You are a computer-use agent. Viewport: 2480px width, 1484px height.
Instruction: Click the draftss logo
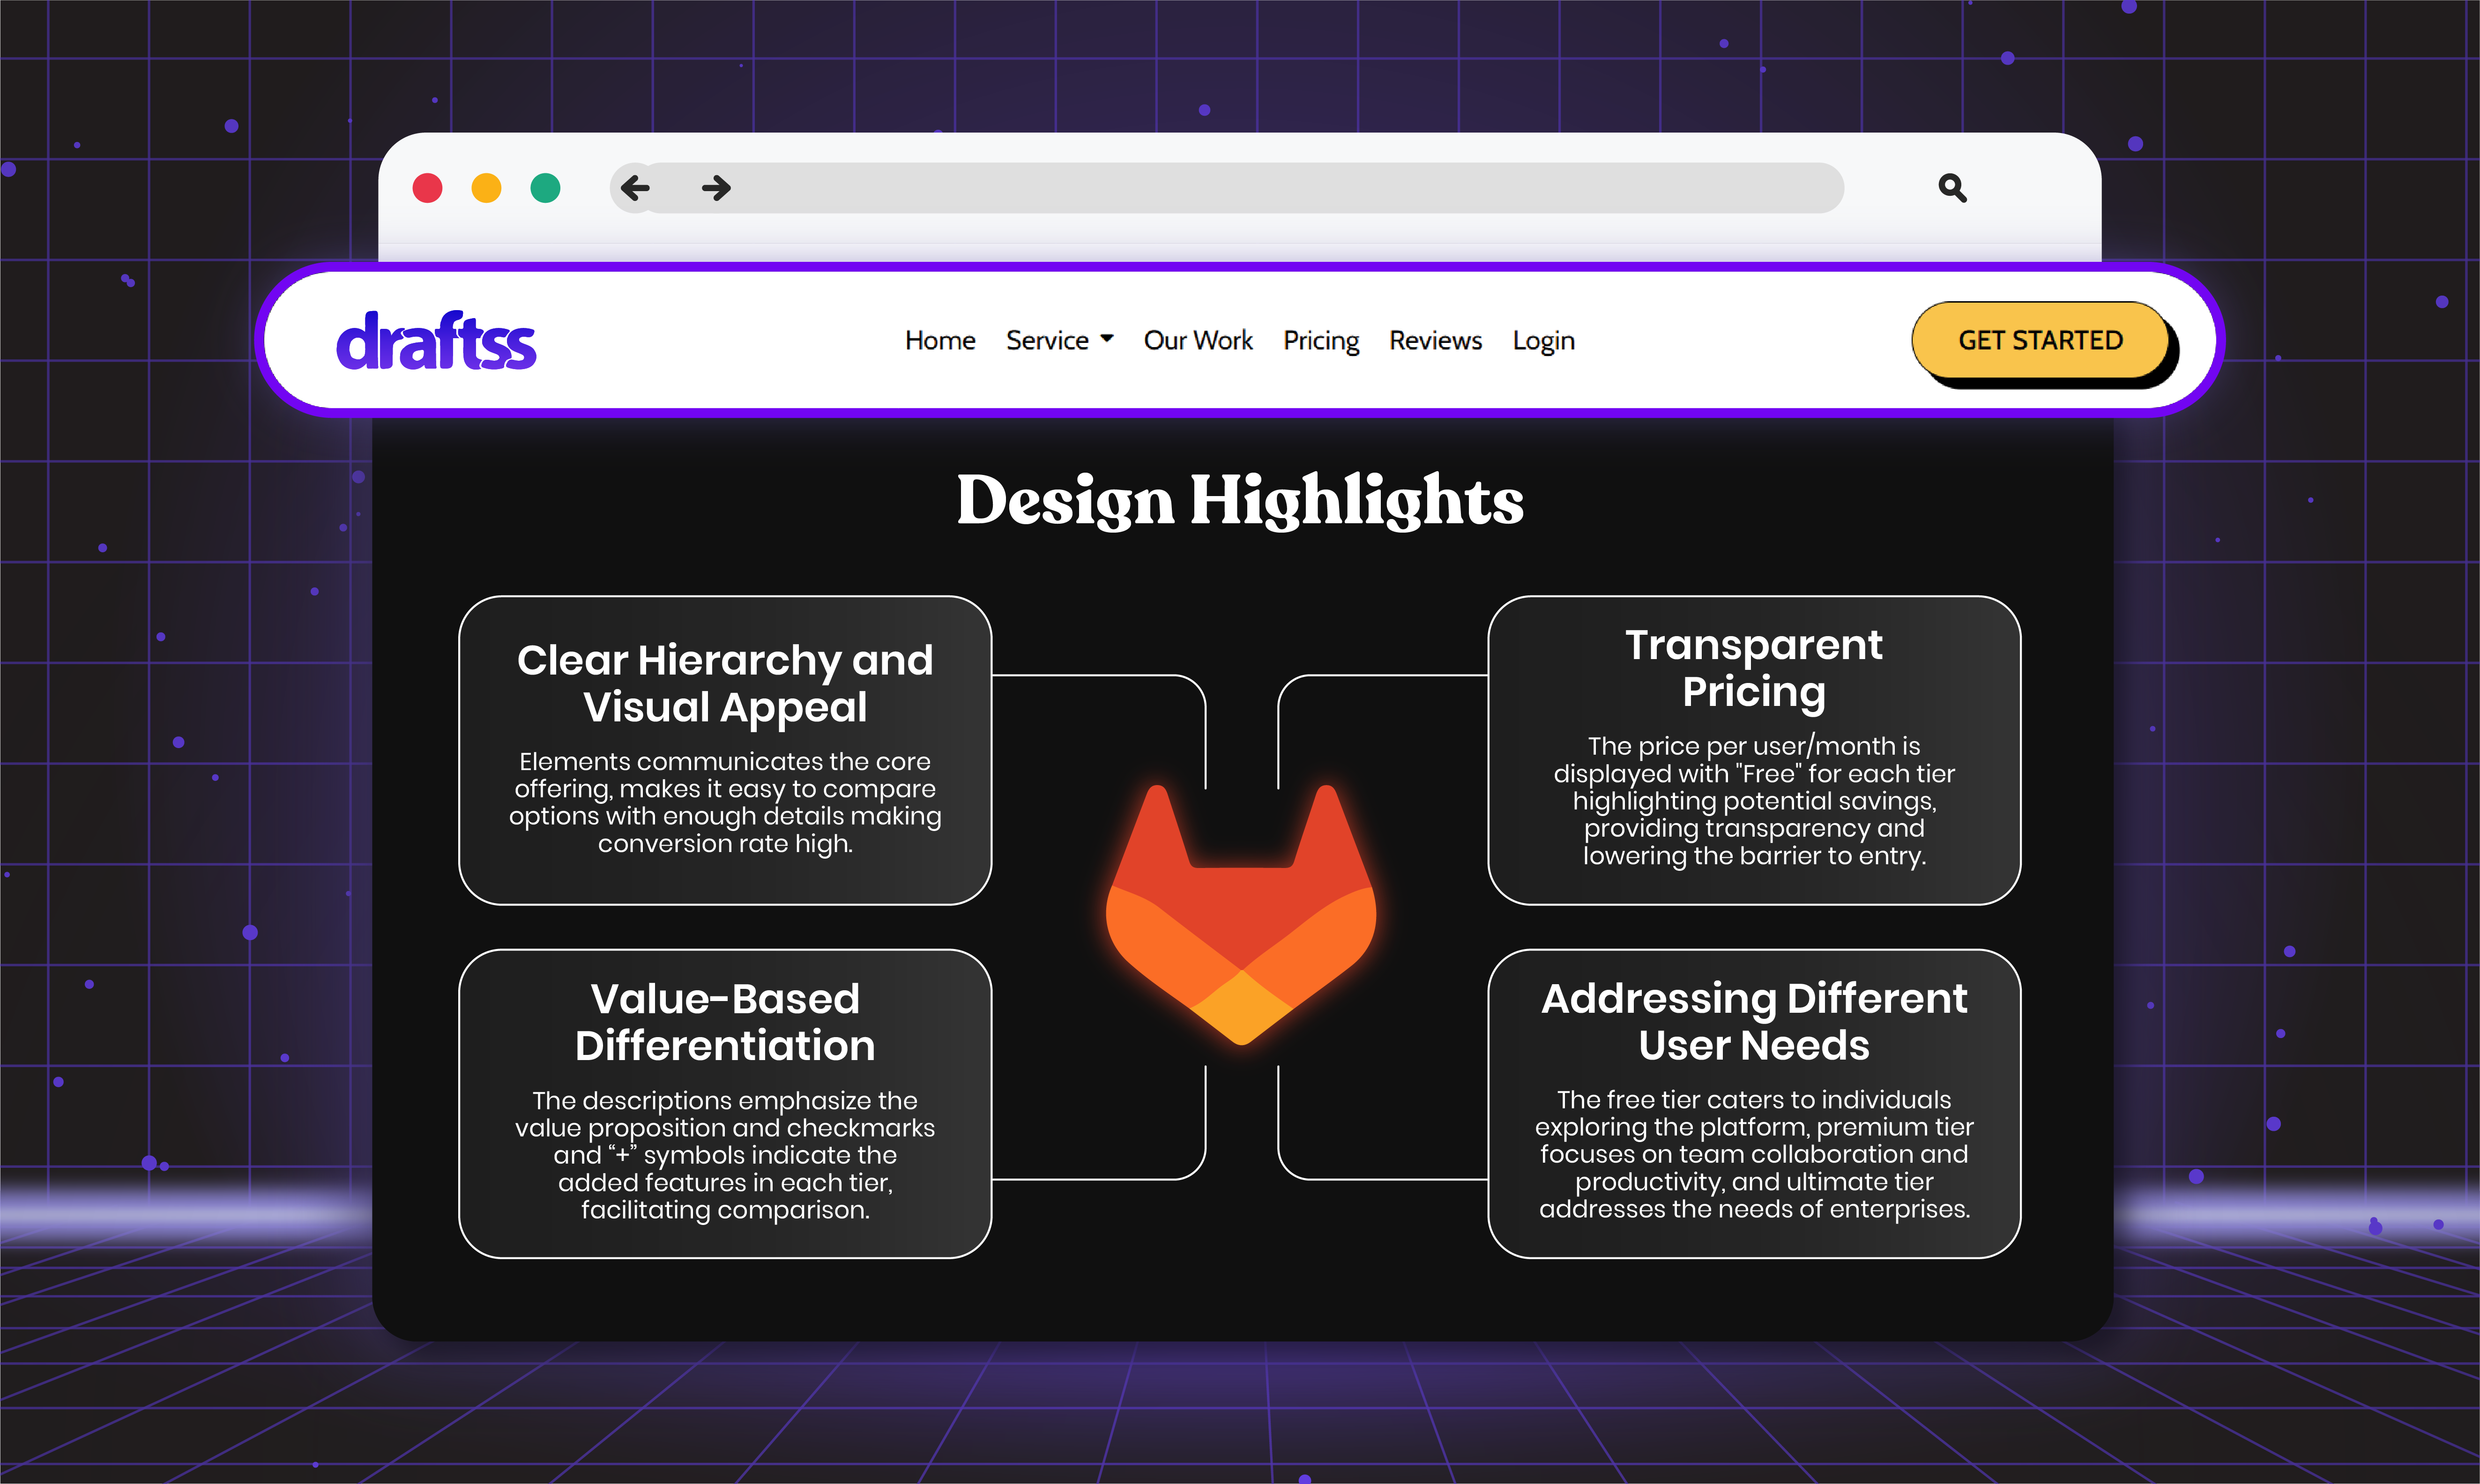click(x=436, y=342)
